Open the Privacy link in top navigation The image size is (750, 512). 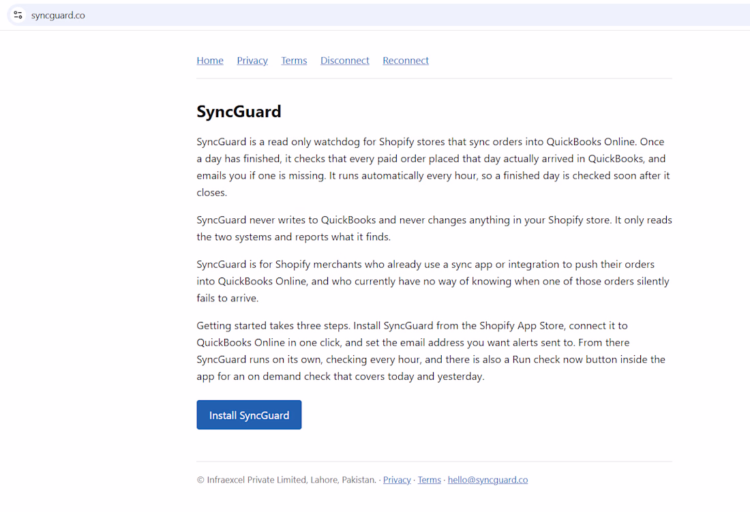[252, 61]
